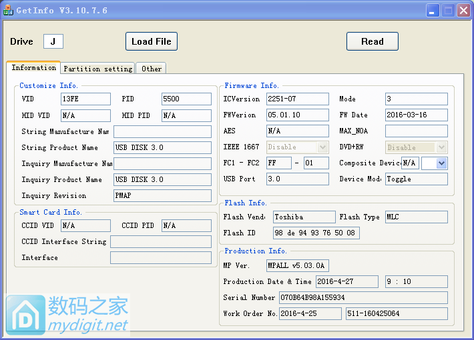Click the PID field showing 5500
This screenshot has width=474, height=340.
(186, 99)
